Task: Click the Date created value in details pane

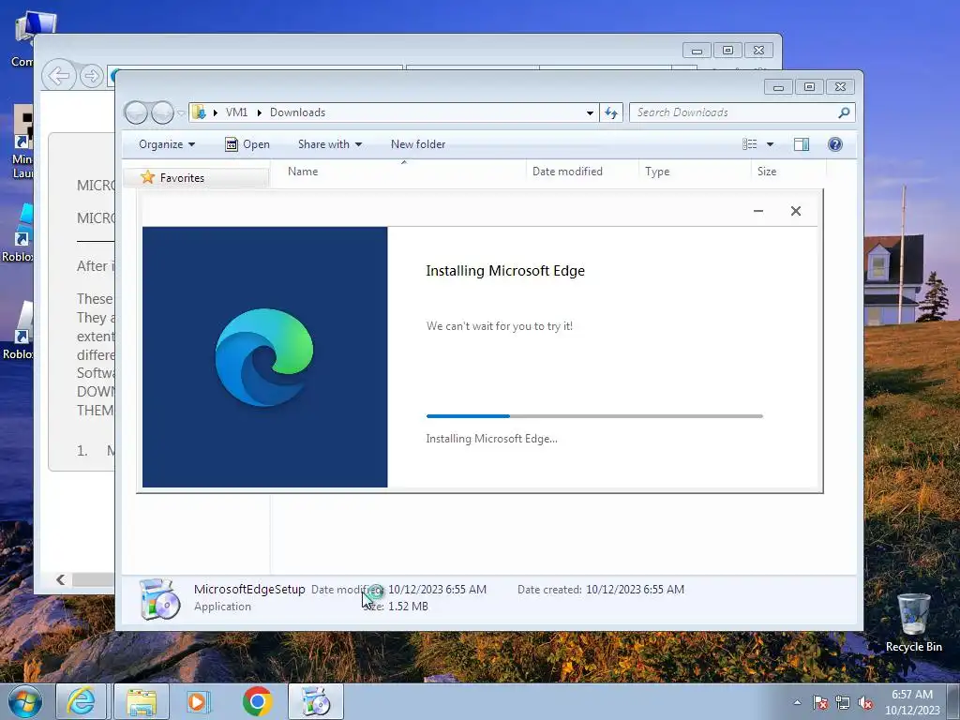Action: pos(635,590)
